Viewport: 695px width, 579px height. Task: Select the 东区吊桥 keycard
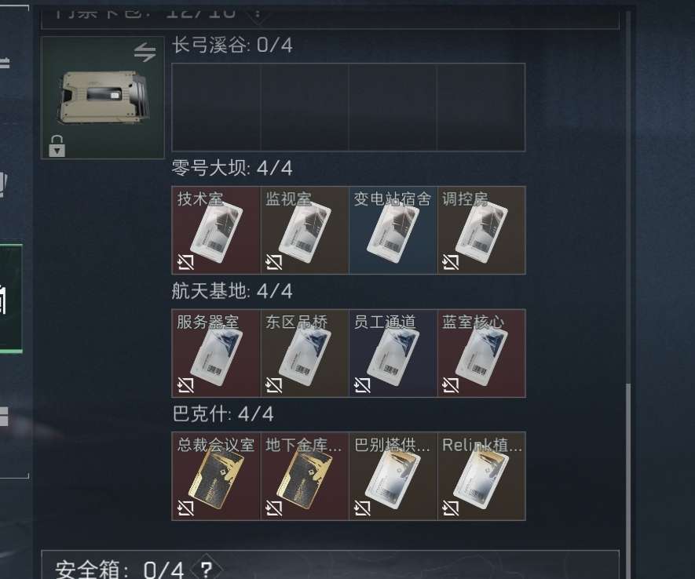(305, 353)
